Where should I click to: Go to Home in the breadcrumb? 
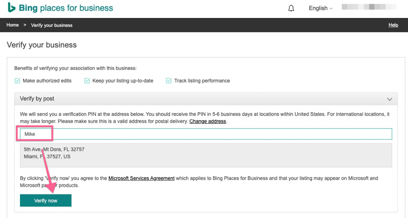pyautogui.click(x=13, y=25)
